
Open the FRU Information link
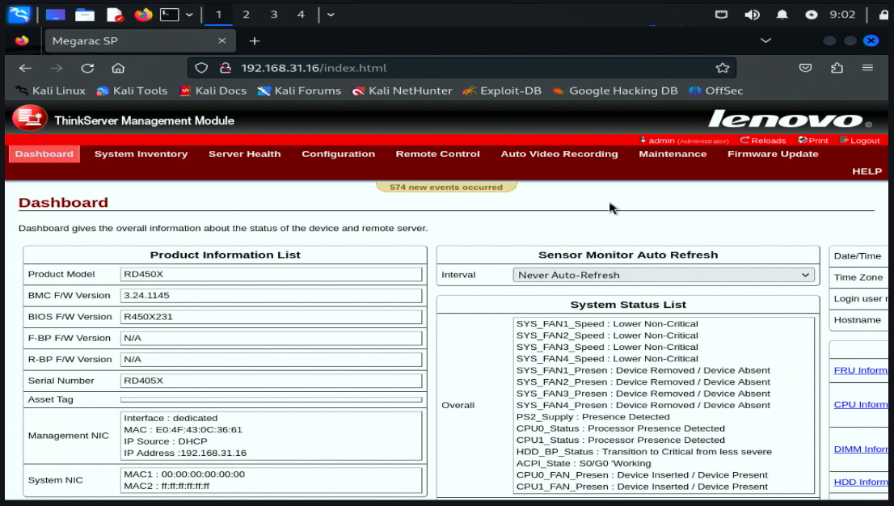[860, 370]
